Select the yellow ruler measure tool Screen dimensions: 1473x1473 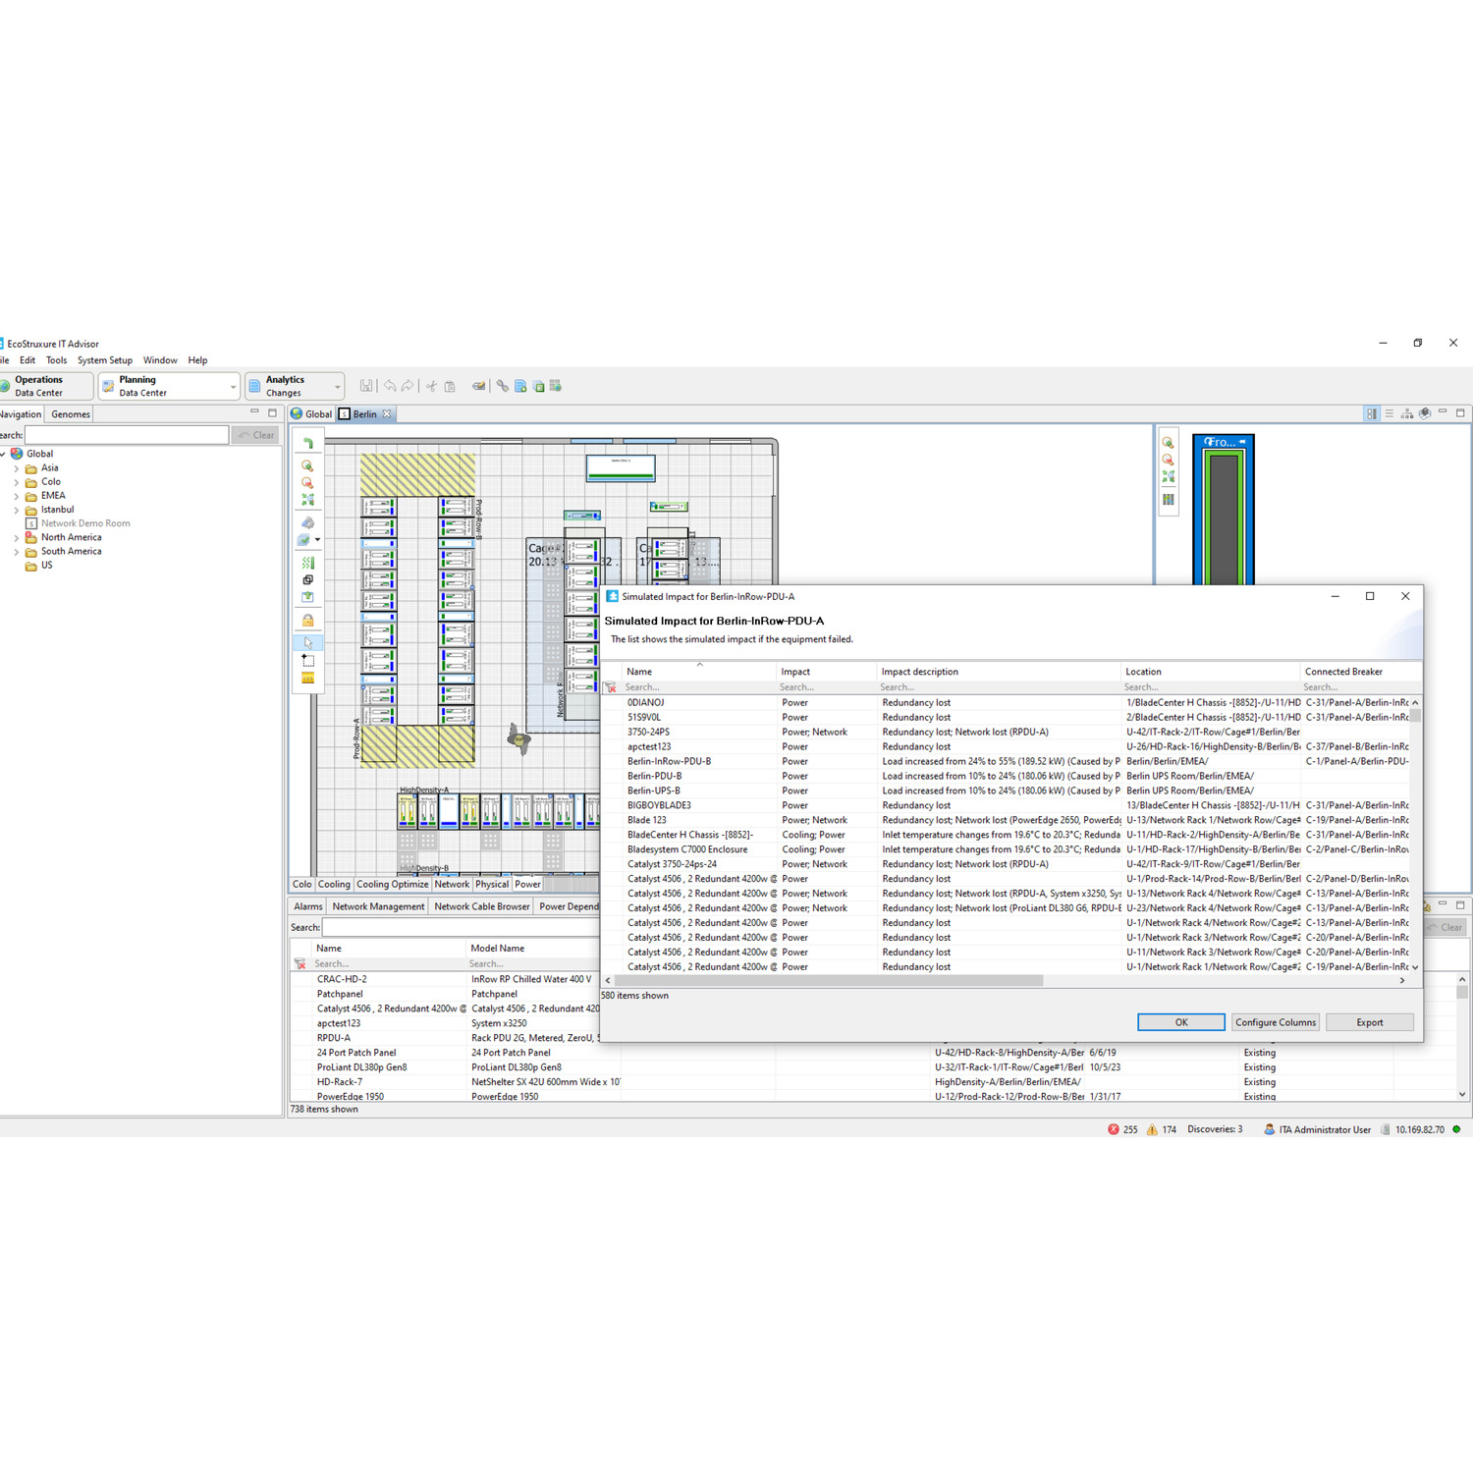(x=307, y=678)
